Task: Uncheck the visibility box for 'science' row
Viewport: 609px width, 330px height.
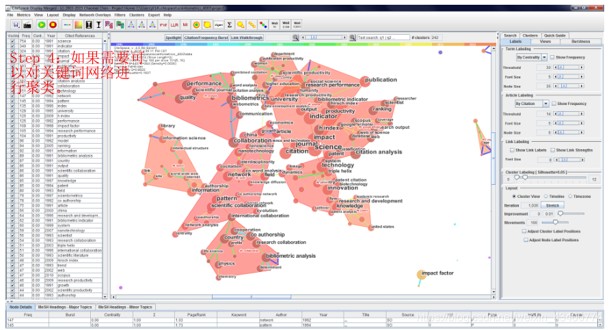Action: pos(12,41)
